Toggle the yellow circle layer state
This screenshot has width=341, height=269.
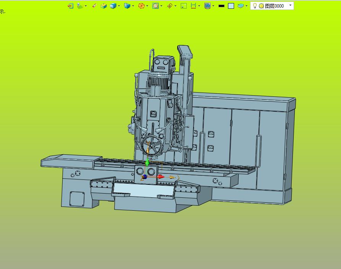click(x=262, y=6)
